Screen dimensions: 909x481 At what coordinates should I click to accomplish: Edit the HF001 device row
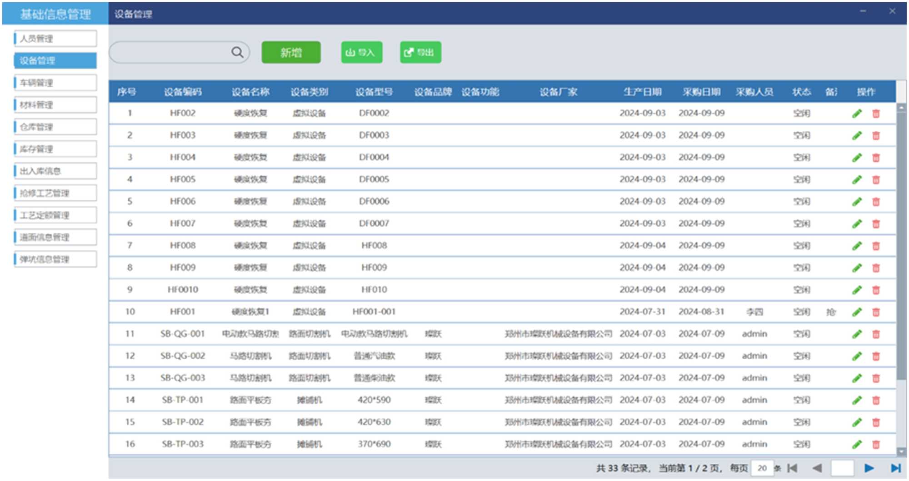[857, 312]
